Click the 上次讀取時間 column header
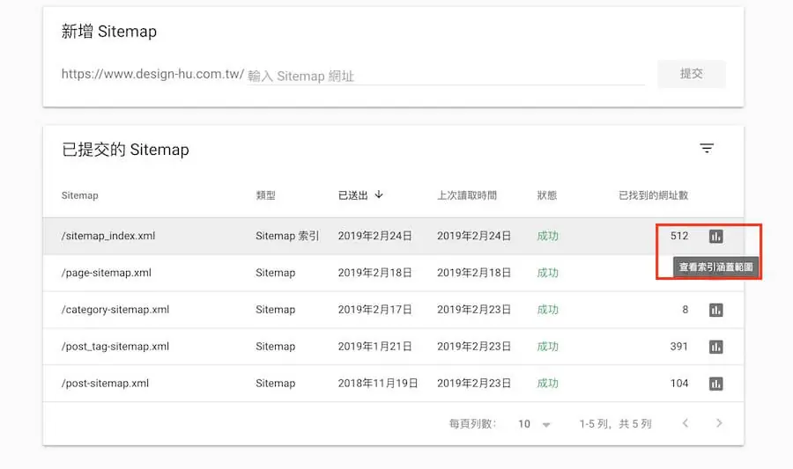This screenshot has width=793, height=469. (467, 195)
